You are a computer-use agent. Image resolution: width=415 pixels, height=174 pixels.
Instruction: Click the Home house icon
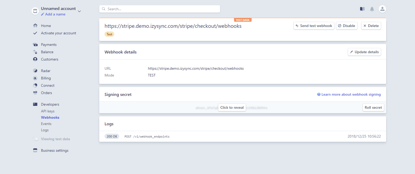[x=35, y=25]
